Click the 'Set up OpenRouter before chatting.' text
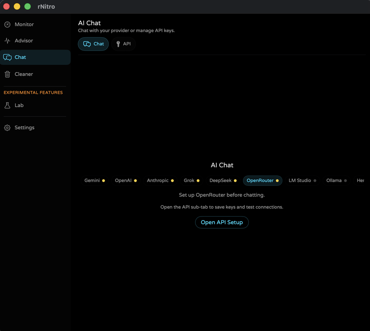This screenshot has width=370, height=331. pos(222,195)
